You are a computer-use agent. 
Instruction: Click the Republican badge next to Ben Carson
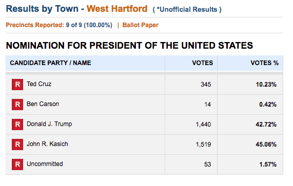click(x=17, y=105)
